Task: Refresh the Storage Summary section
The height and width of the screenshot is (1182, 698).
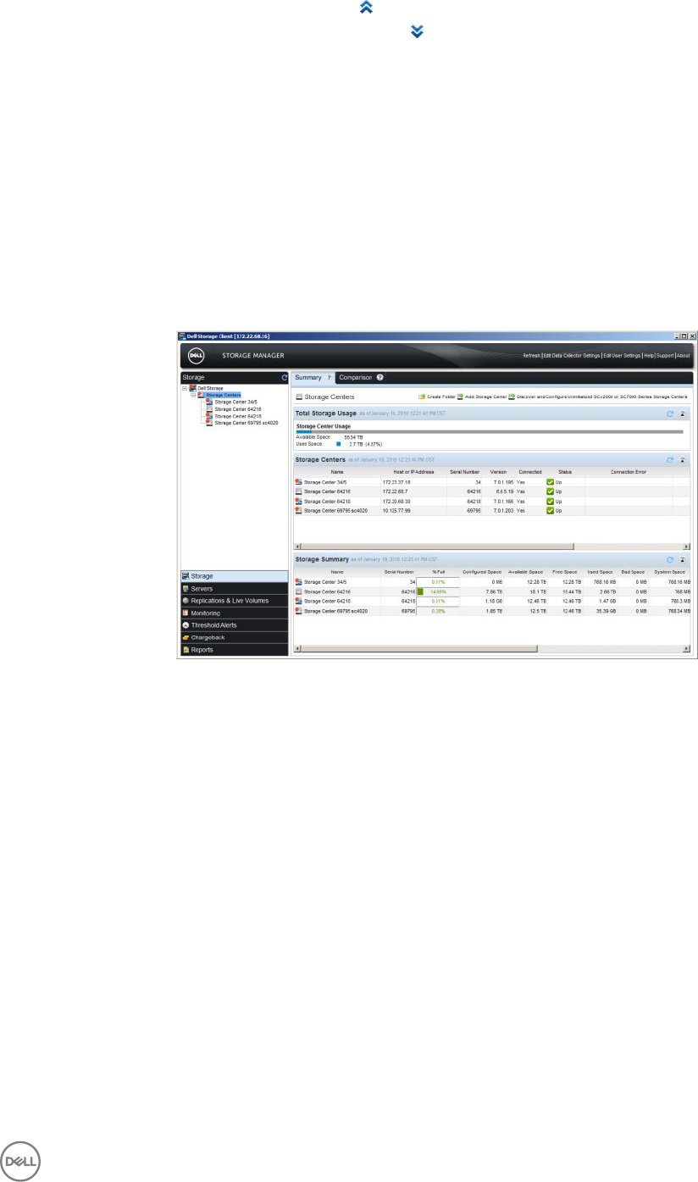Action: [670, 560]
